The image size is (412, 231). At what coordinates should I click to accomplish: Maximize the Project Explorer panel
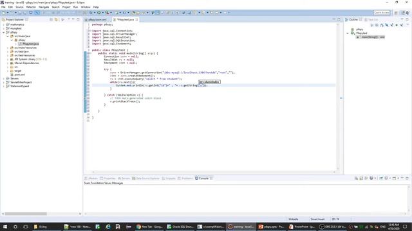pos(78,19)
